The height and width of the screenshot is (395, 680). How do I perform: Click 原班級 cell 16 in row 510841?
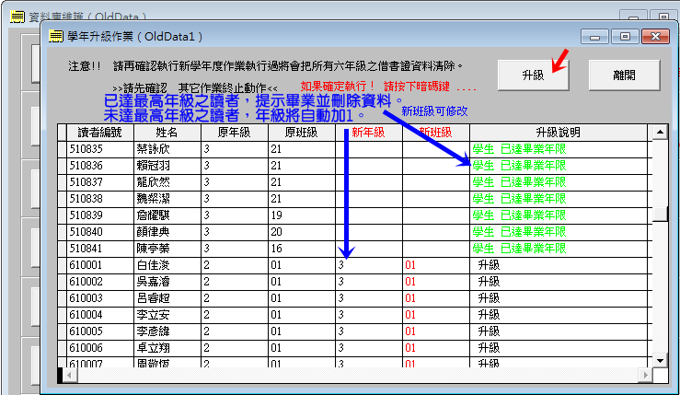point(302,249)
